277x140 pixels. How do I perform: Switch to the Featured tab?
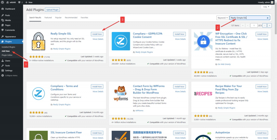click(x=48, y=18)
